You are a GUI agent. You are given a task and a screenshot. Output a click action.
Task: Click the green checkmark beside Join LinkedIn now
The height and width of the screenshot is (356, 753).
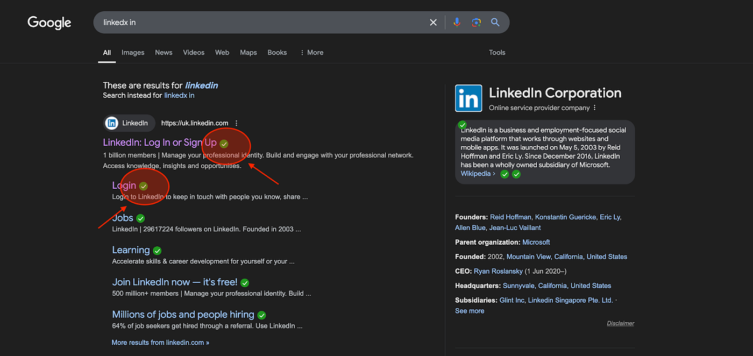click(245, 283)
